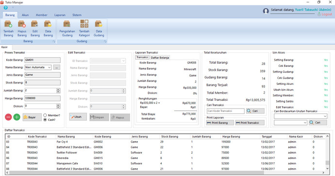Click the Kode Barang field showing GM011
Viewport: 335px width, 176px height.
[43, 60]
